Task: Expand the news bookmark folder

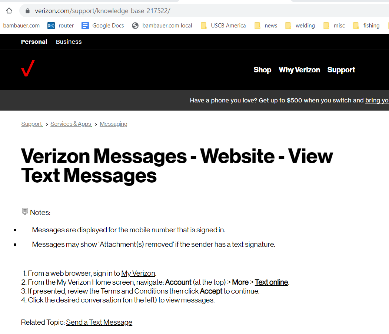Action: [266, 26]
